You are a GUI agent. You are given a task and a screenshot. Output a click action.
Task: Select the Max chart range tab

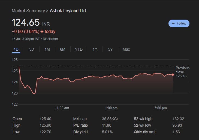click(x=126, y=49)
